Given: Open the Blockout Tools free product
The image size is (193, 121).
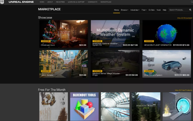Looking at the screenshot, I should pos(84,107).
